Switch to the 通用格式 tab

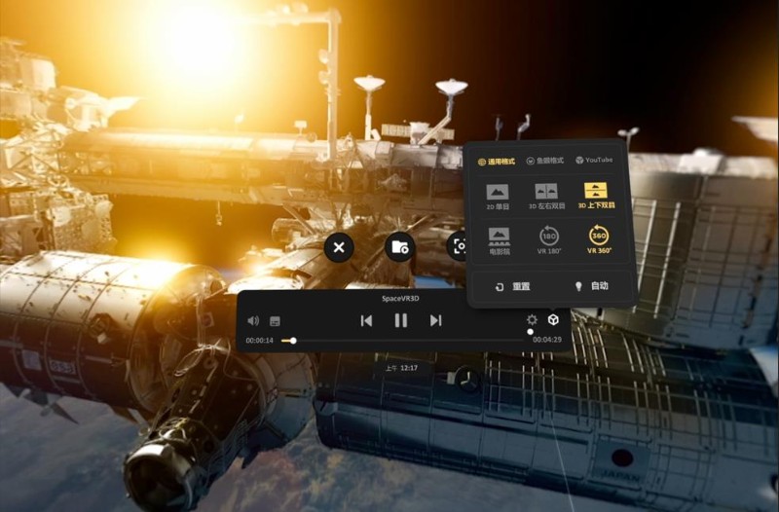[497, 162]
